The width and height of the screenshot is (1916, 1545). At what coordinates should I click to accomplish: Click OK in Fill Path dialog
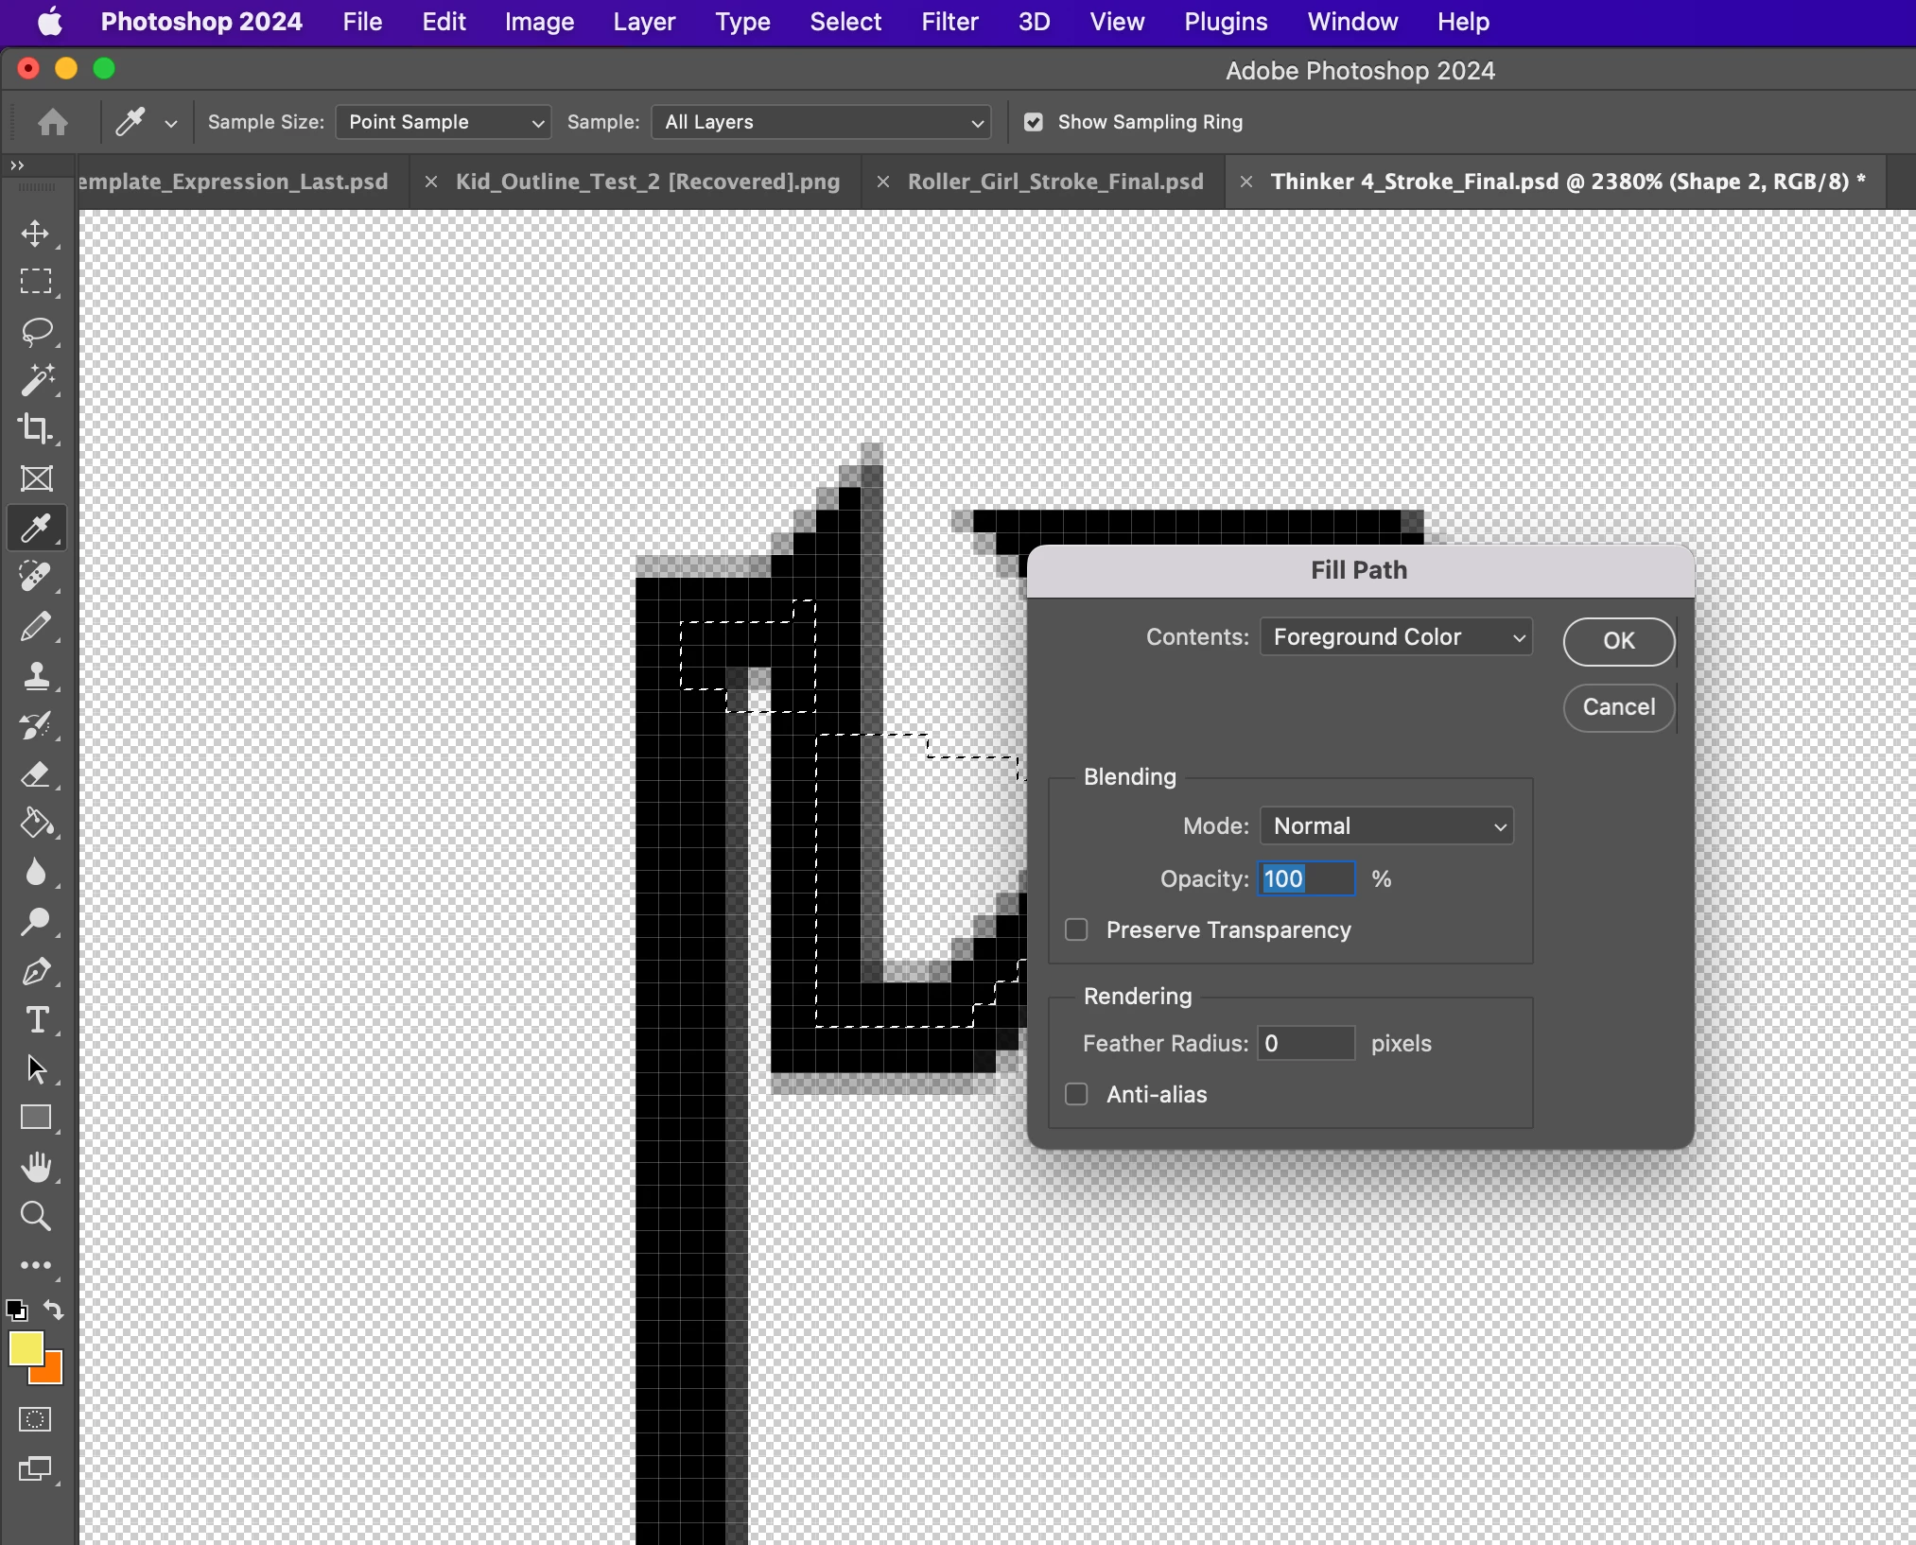(1618, 641)
